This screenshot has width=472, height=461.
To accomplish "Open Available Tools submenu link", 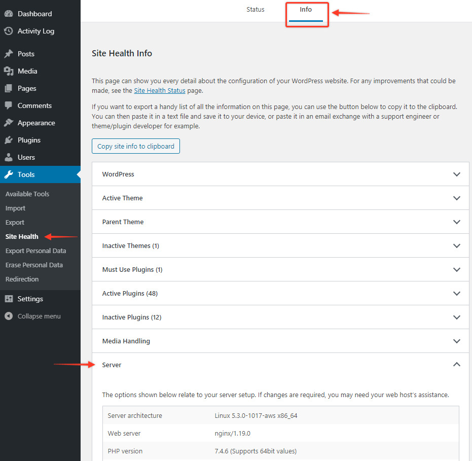I will pyautogui.click(x=27, y=194).
